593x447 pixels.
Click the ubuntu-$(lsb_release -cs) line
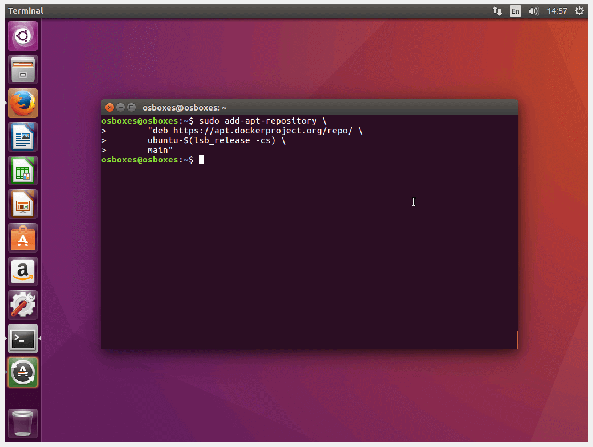(216, 140)
